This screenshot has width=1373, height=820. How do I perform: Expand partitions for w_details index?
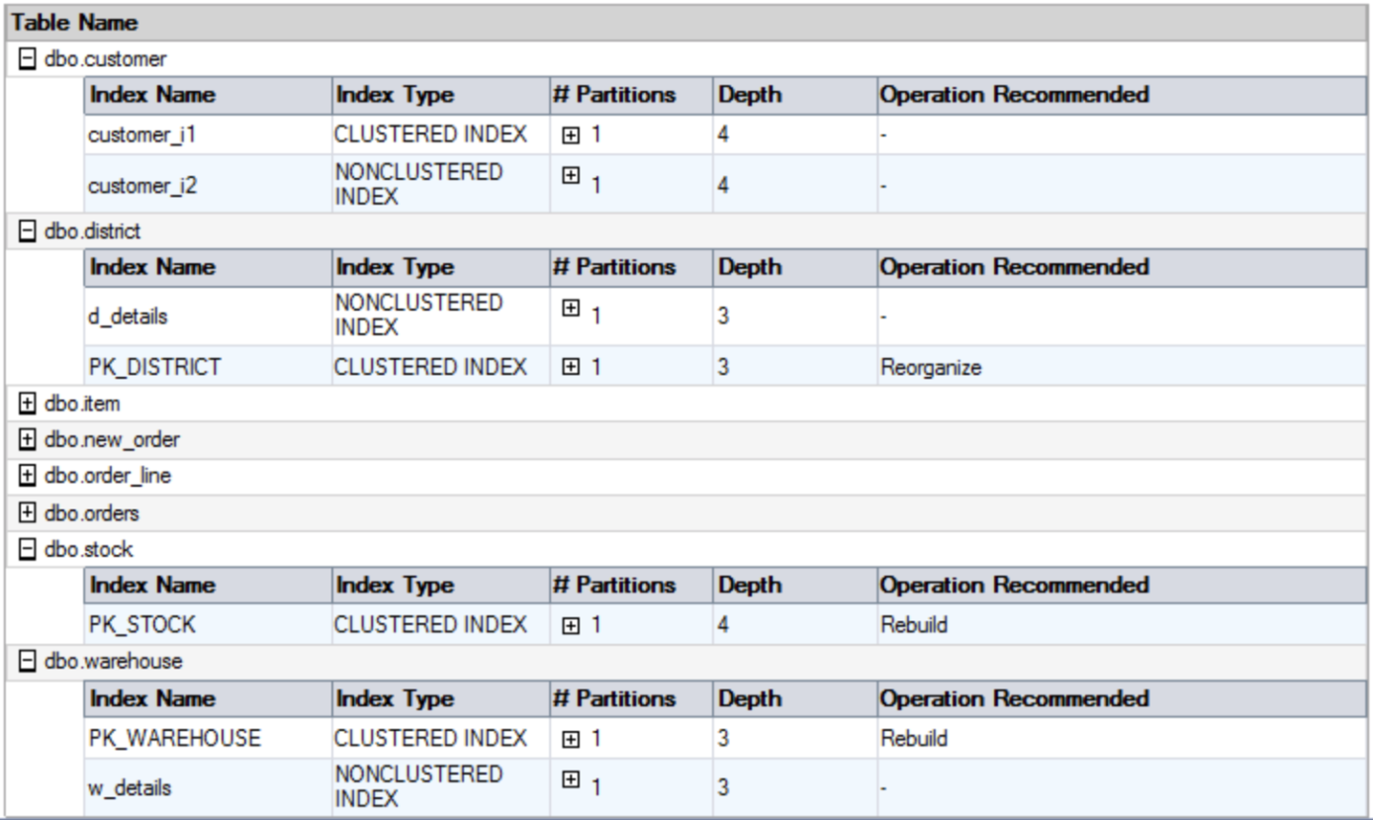click(x=570, y=779)
